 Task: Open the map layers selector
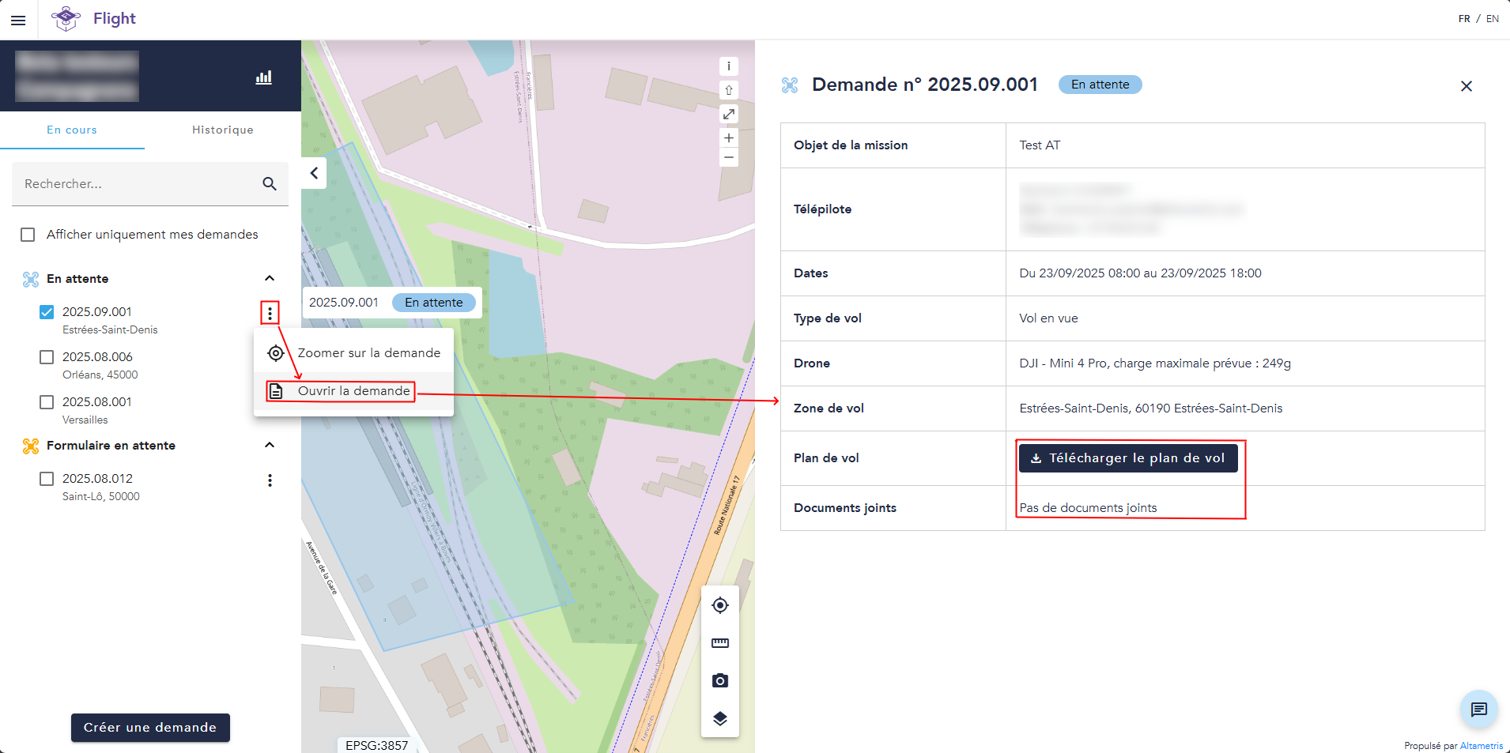click(719, 718)
